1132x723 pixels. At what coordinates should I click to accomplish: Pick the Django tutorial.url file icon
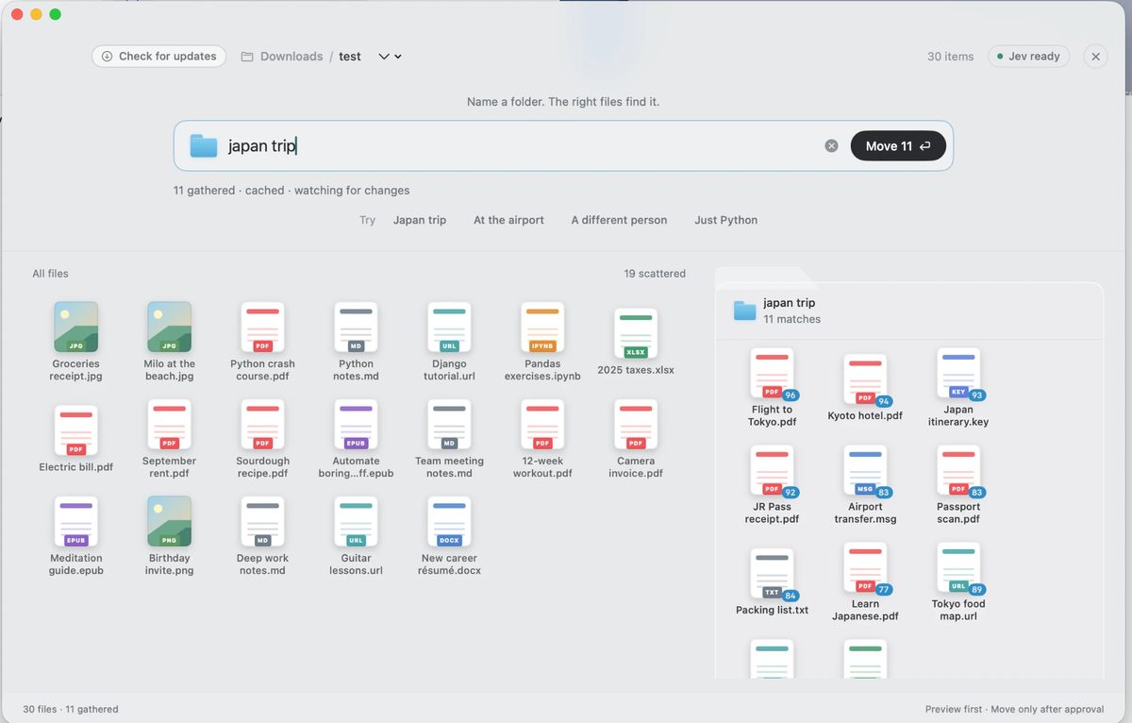pos(449,327)
